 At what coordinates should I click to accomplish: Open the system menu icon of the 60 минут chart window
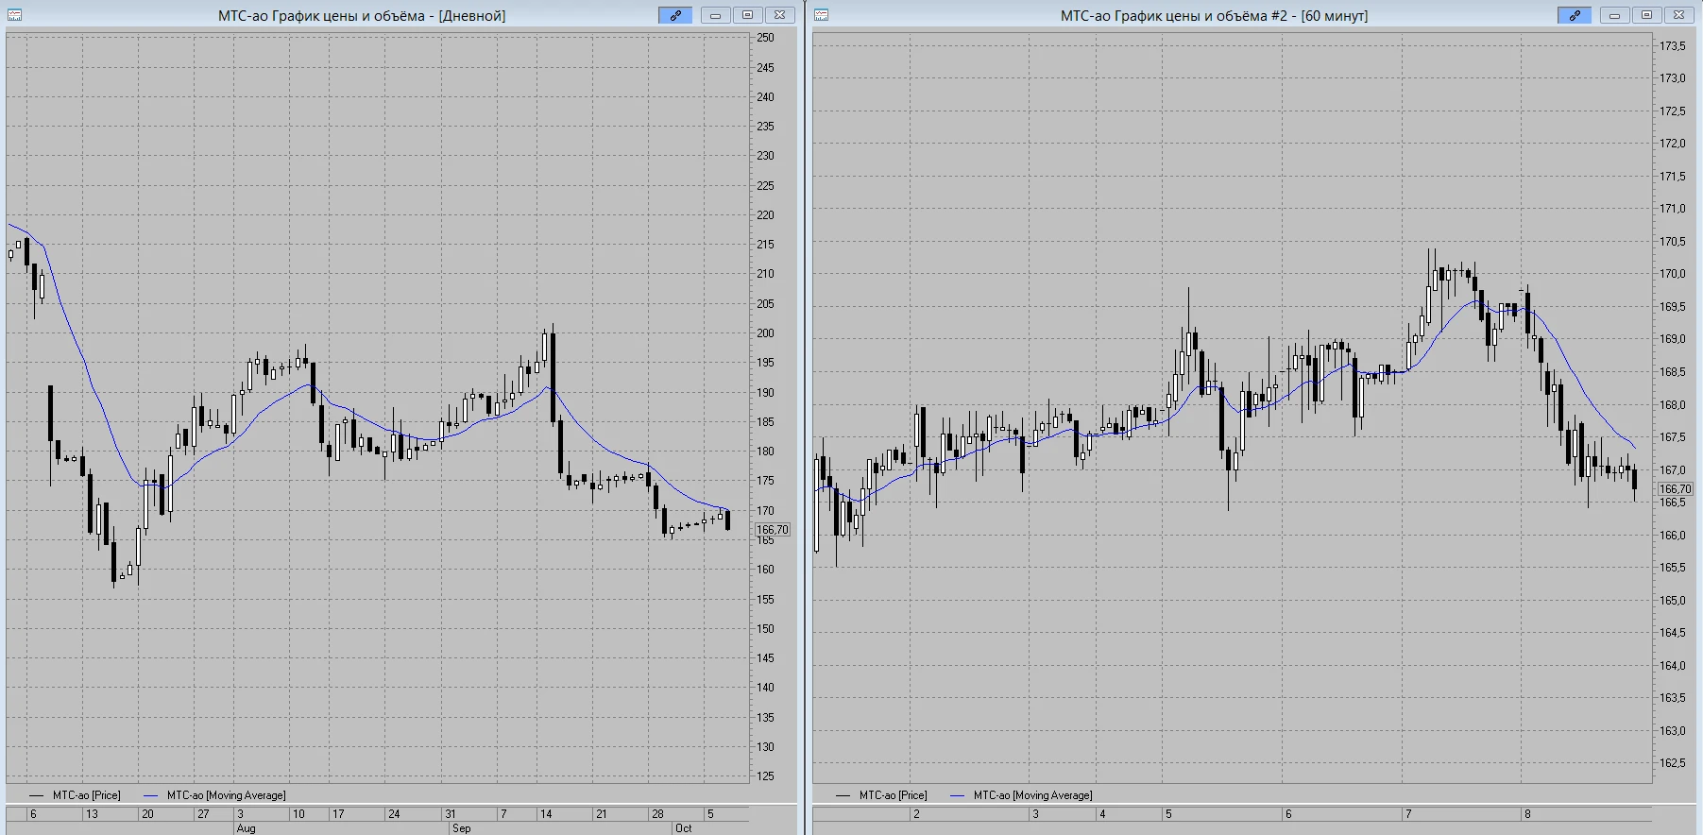pyautogui.click(x=821, y=15)
